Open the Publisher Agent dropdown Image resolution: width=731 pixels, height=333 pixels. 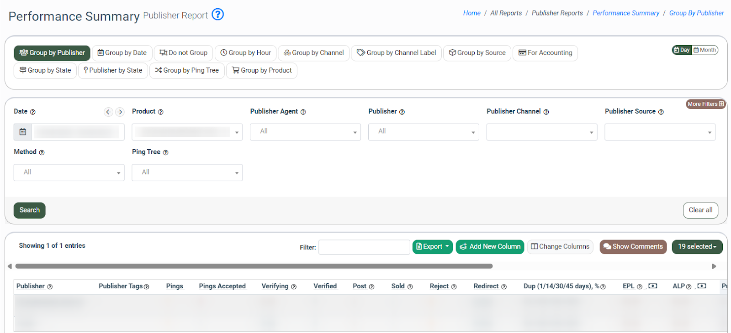point(305,132)
